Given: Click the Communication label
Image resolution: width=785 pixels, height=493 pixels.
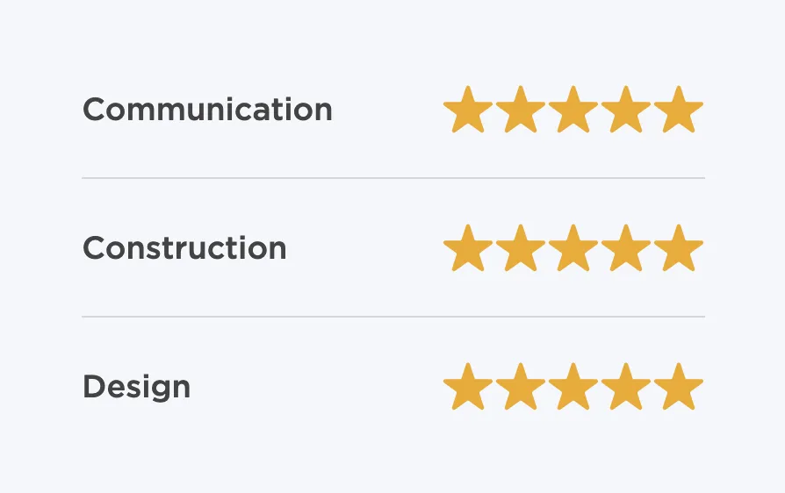Looking at the screenshot, I should [207, 110].
